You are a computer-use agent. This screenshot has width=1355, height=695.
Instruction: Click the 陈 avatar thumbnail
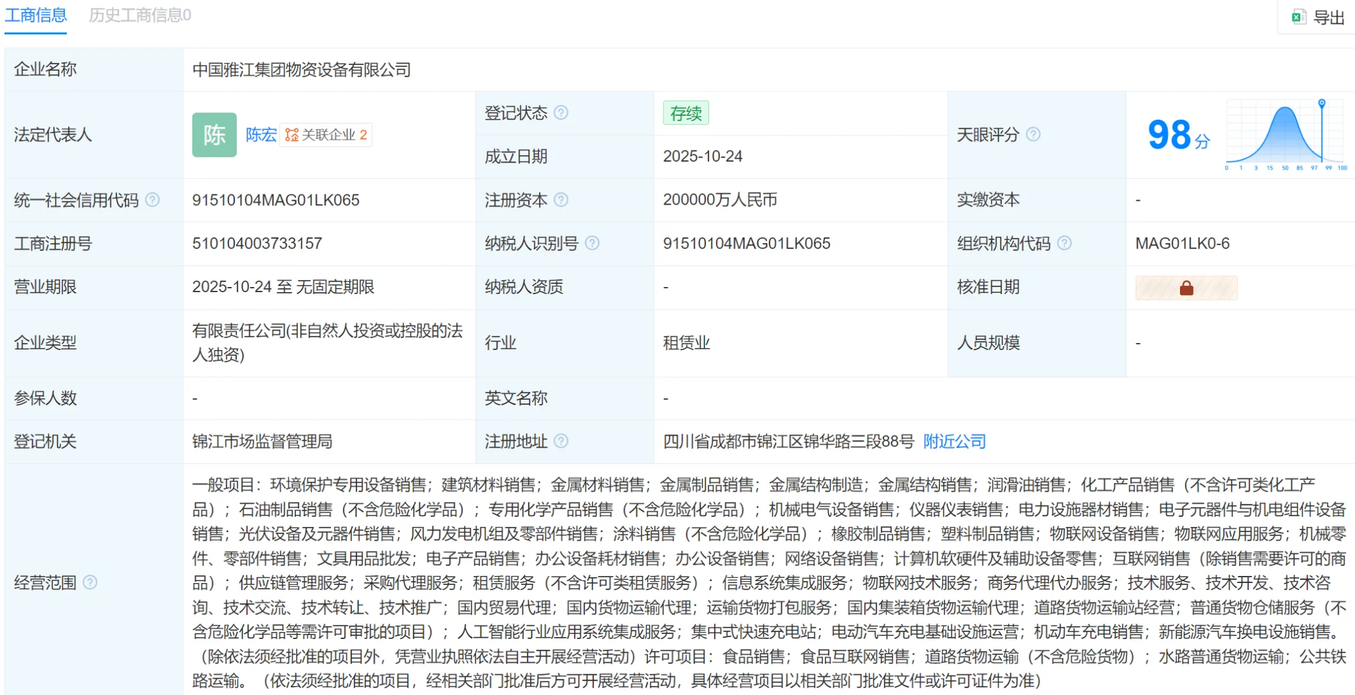pyautogui.click(x=214, y=134)
